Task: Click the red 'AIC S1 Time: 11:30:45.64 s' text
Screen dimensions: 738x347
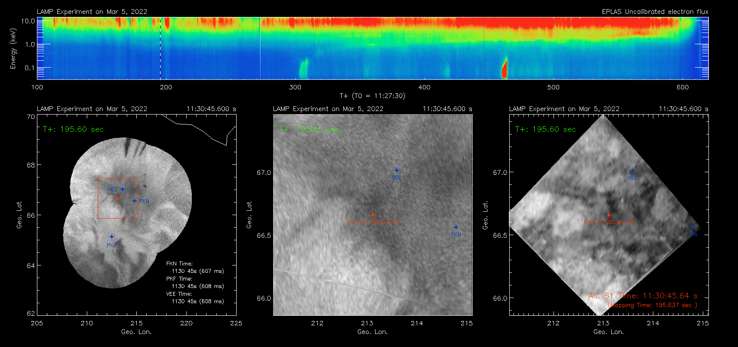Action: coord(643,296)
